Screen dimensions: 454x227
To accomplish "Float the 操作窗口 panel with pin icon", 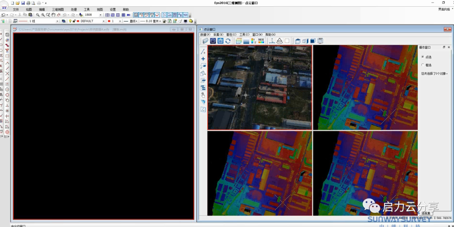I will (444, 47).
